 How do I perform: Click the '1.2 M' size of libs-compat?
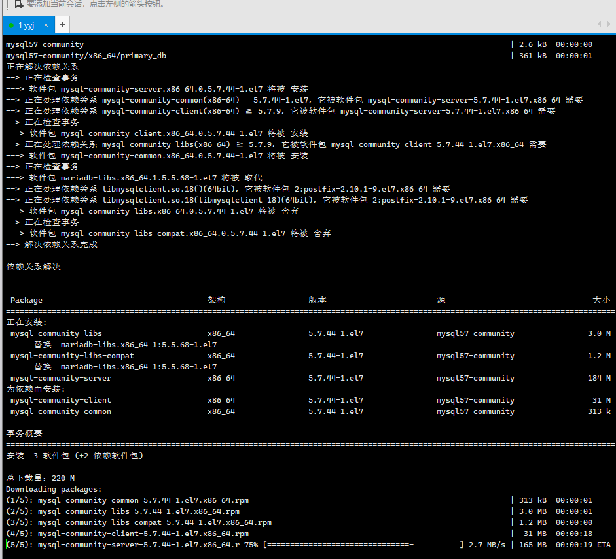coord(599,356)
